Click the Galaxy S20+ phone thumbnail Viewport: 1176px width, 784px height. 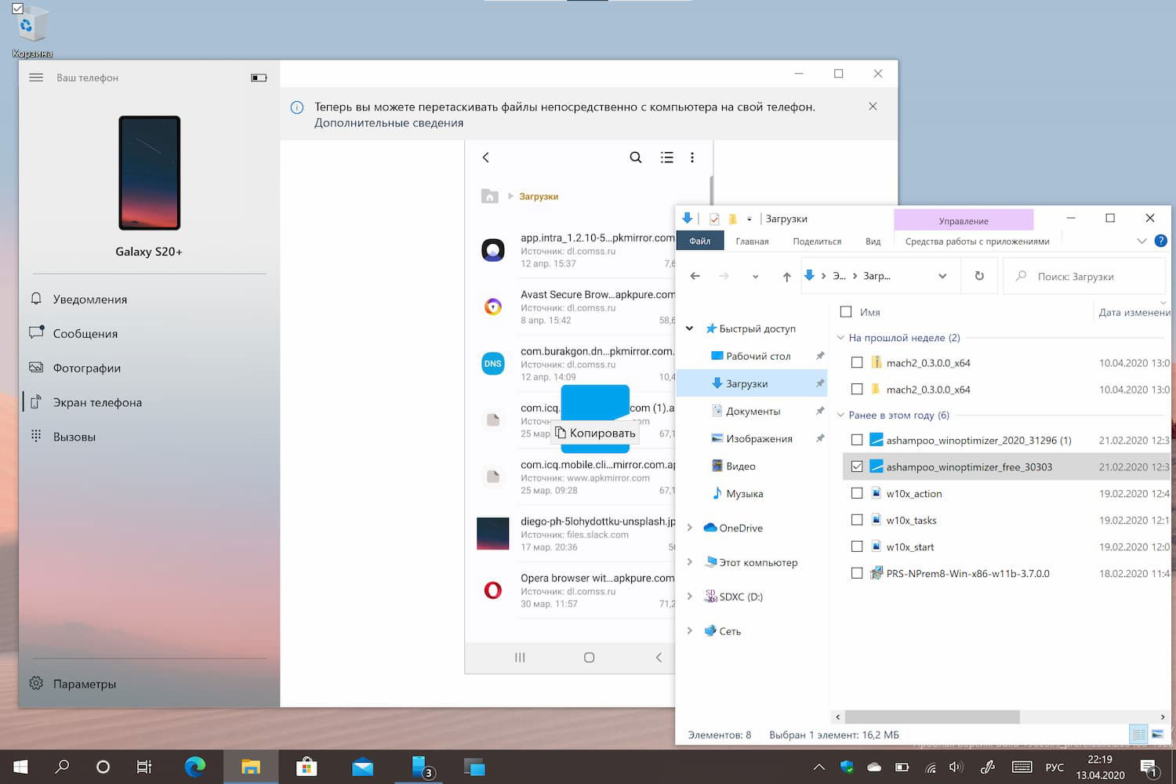(150, 172)
